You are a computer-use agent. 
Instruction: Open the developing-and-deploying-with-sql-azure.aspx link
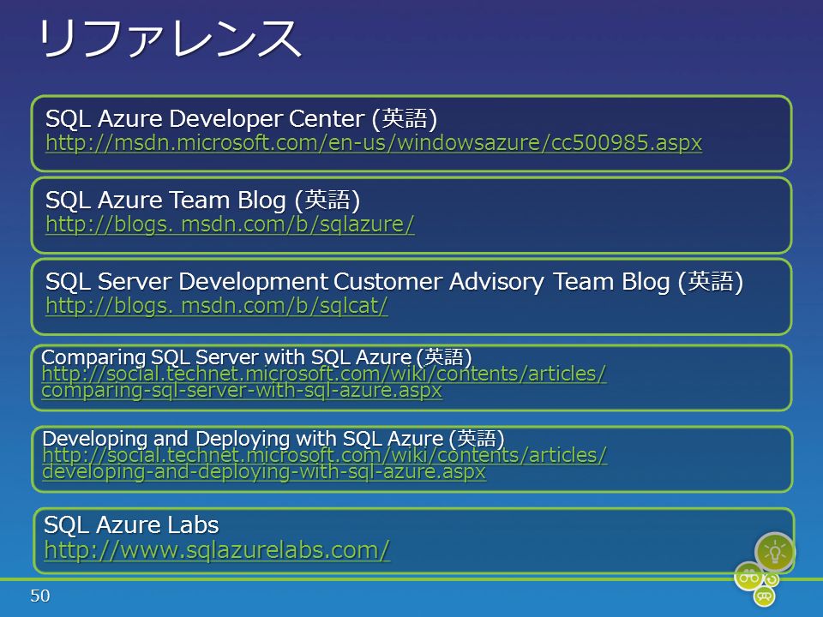(x=264, y=471)
